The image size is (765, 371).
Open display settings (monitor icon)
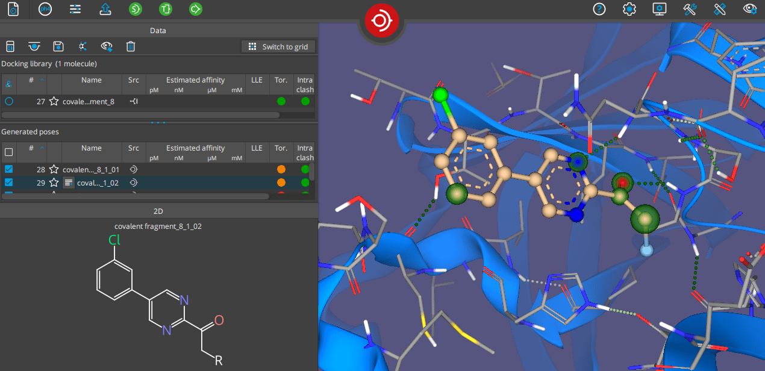pos(659,9)
